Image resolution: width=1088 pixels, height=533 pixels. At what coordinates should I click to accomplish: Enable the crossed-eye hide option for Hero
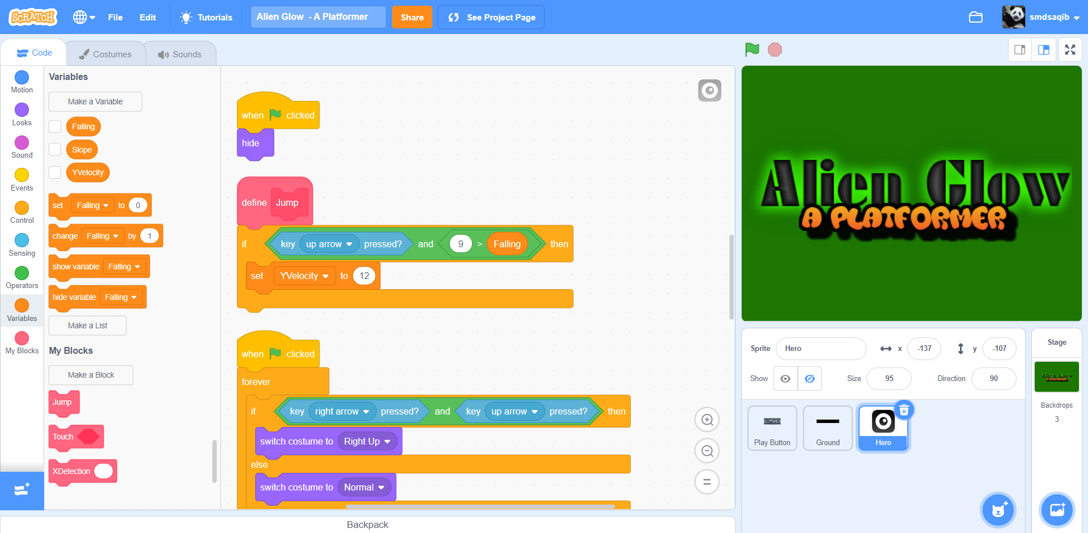(x=809, y=378)
